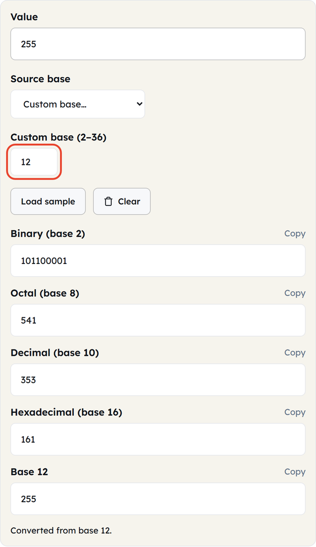This screenshot has height=547, width=316.
Task: Open the Source base dropdown
Action: pos(77,104)
